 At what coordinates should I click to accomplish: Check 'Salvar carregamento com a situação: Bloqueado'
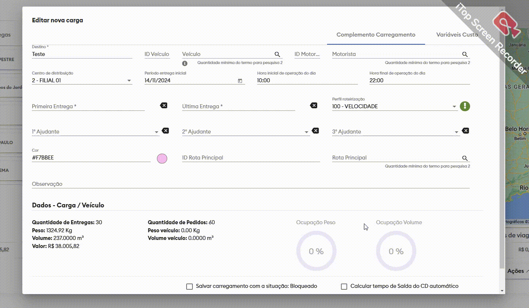click(190, 286)
